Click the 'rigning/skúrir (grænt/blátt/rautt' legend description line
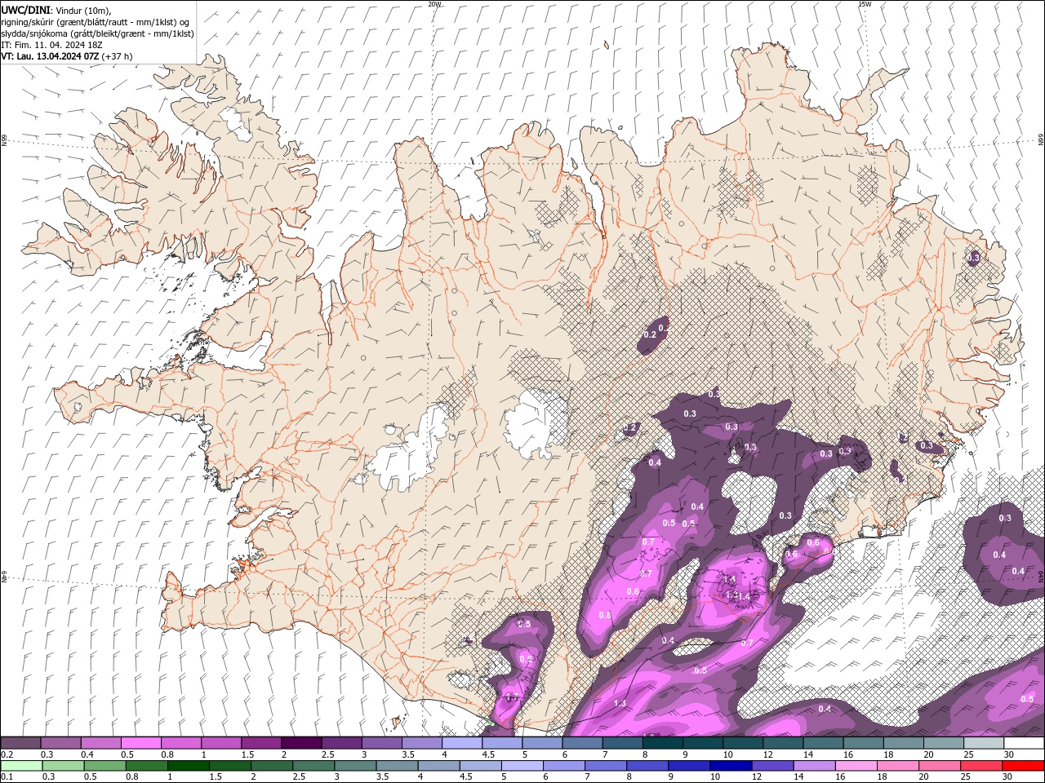1045x783 pixels. (x=96, y=22)
